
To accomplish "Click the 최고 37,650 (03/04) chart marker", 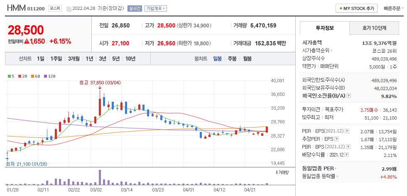I will (x=100, y=83).
